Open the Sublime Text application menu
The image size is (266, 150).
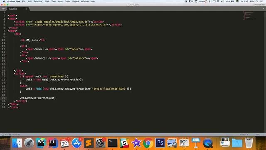[14, 2]
